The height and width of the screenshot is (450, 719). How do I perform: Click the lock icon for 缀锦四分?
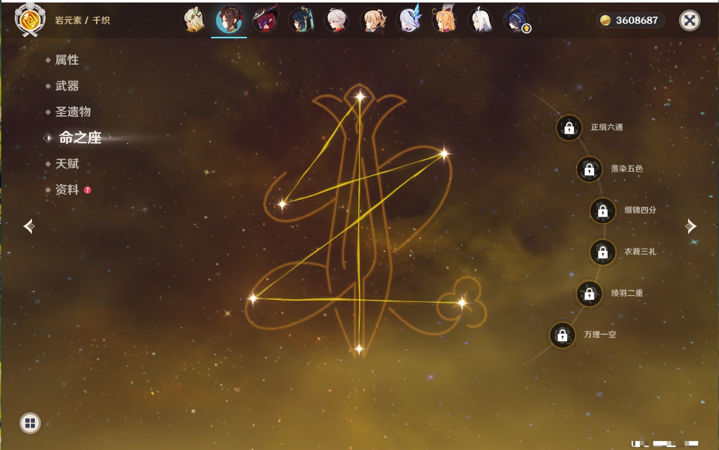(602, 210)
